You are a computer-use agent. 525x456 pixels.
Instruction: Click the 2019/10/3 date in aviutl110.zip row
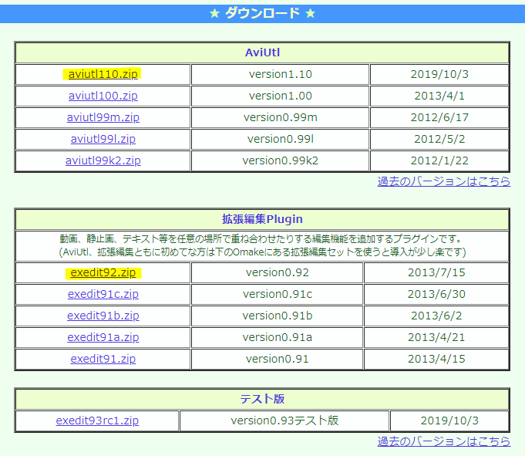tap(439, 74)
